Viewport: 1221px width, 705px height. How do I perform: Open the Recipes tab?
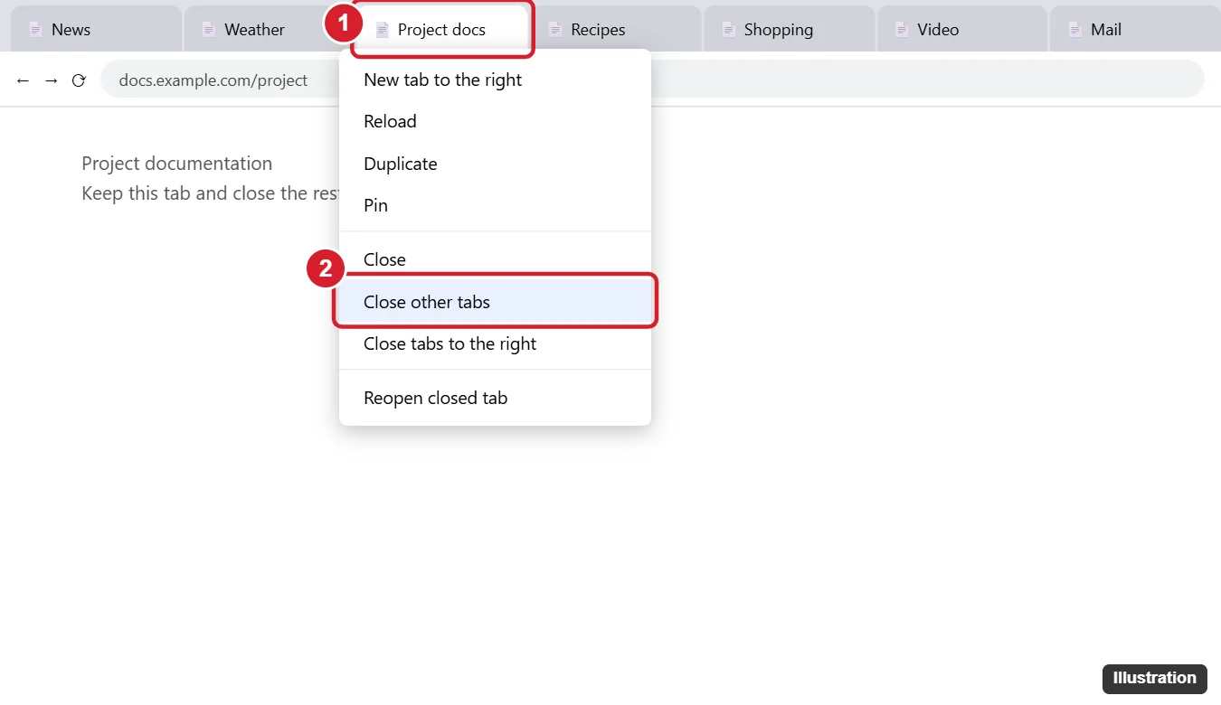[616, 29]
